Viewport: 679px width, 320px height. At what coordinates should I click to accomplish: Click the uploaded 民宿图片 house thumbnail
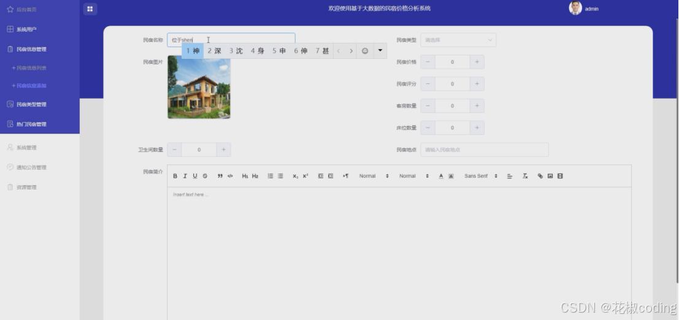tap(199, 87)
